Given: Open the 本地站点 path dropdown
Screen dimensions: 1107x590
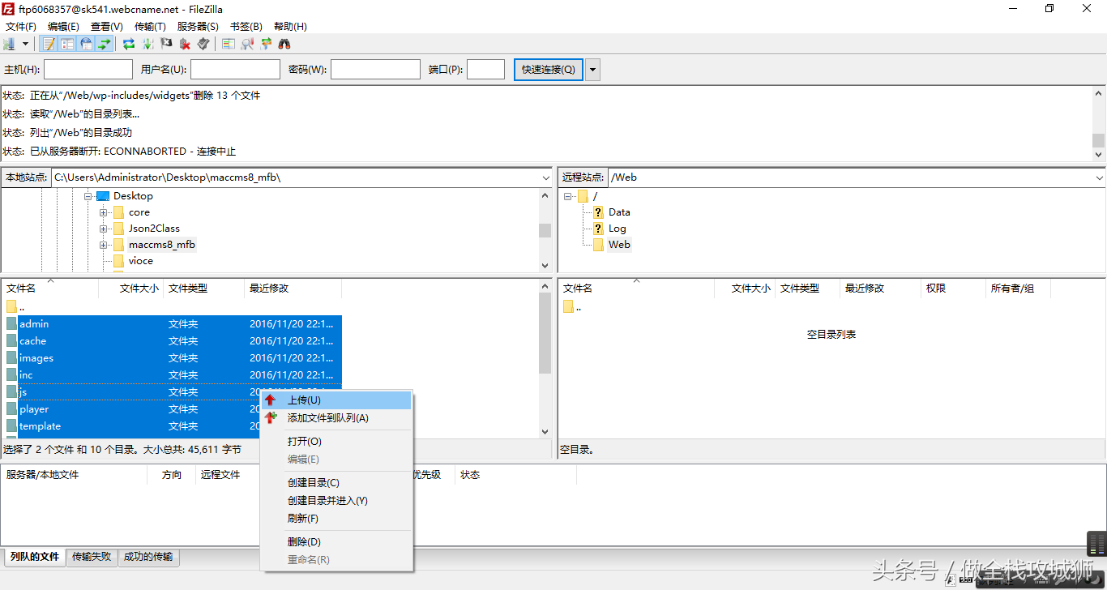Looking at the screenshot, I should [545, 177].
